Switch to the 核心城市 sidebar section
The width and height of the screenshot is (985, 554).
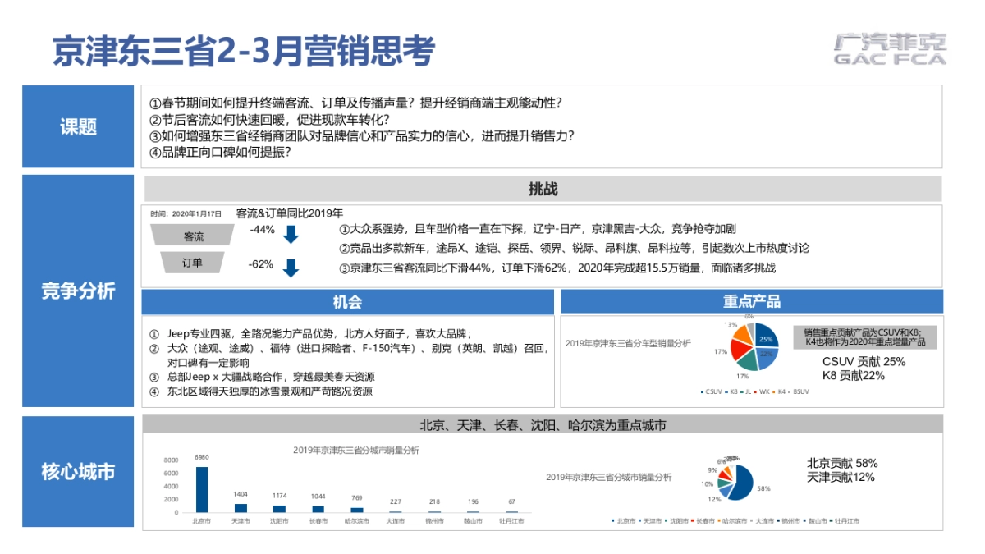(x=77, y=470)
